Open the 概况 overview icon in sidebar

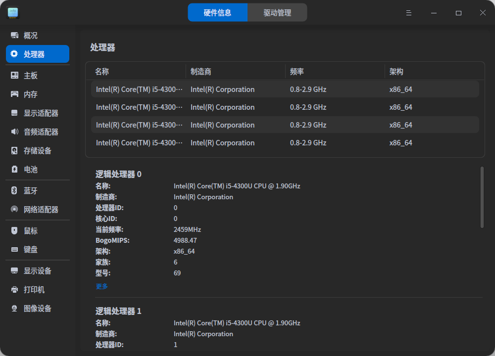pyautogui.click(x=14, y=36)
